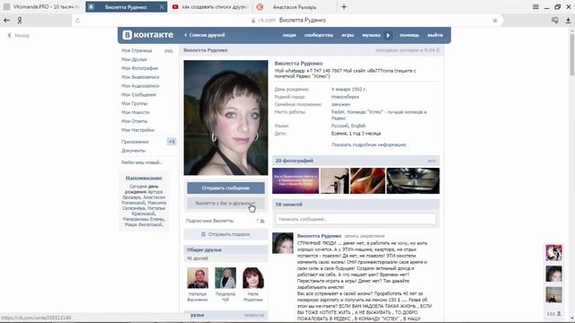Switch to the YouTube как создавать списки tab
This screenshot has width=575, height=323.
(x=210, y=7)
